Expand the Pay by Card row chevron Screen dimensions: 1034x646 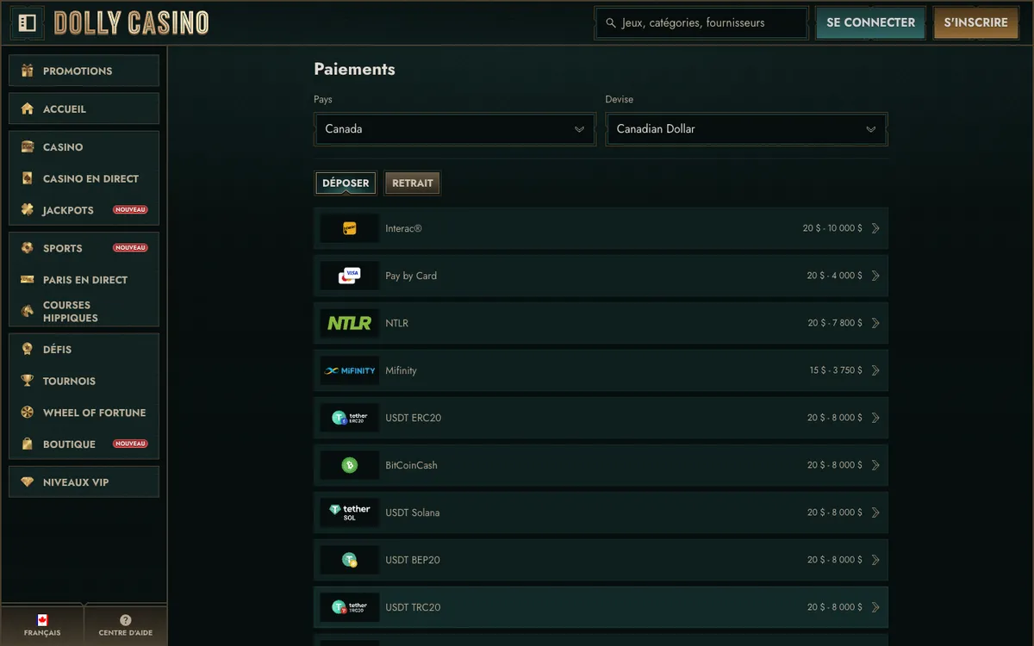[875, 276]
